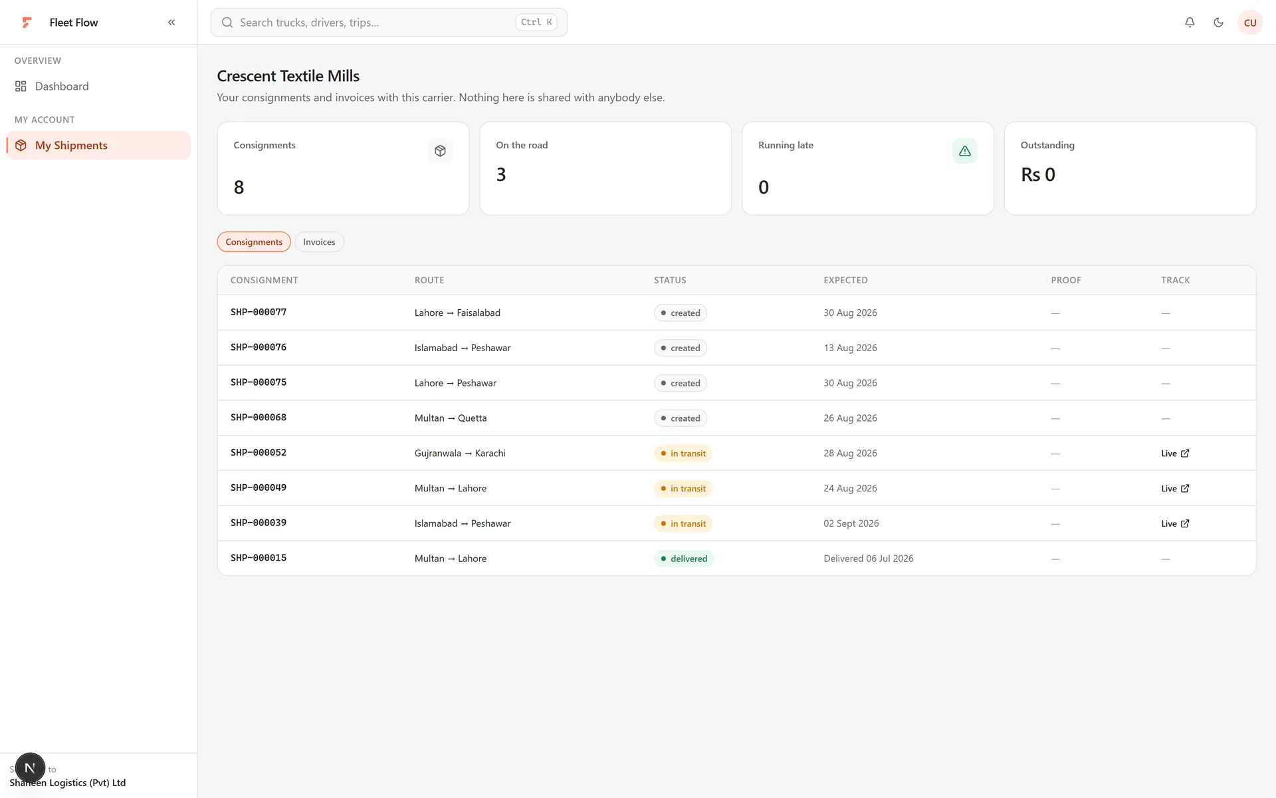Click the STATUS column header
The height and width of the screenshot is (798, 1276).
(x=670, y=281)
